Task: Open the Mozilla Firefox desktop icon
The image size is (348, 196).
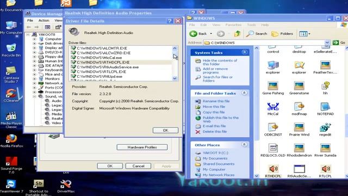Action: (11, 141)
